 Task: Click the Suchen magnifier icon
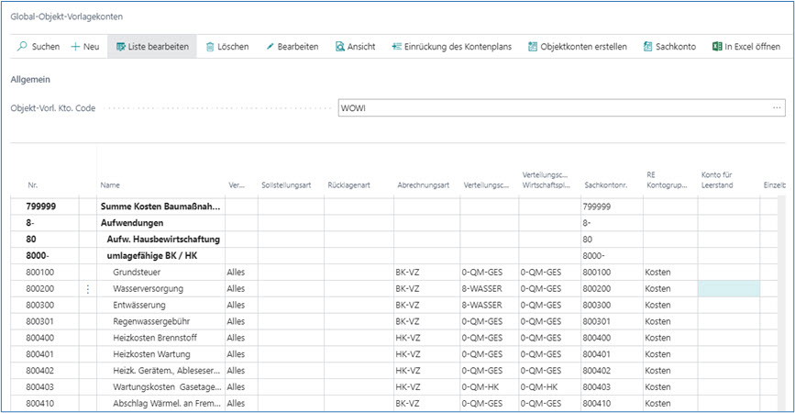coord(22,47)
